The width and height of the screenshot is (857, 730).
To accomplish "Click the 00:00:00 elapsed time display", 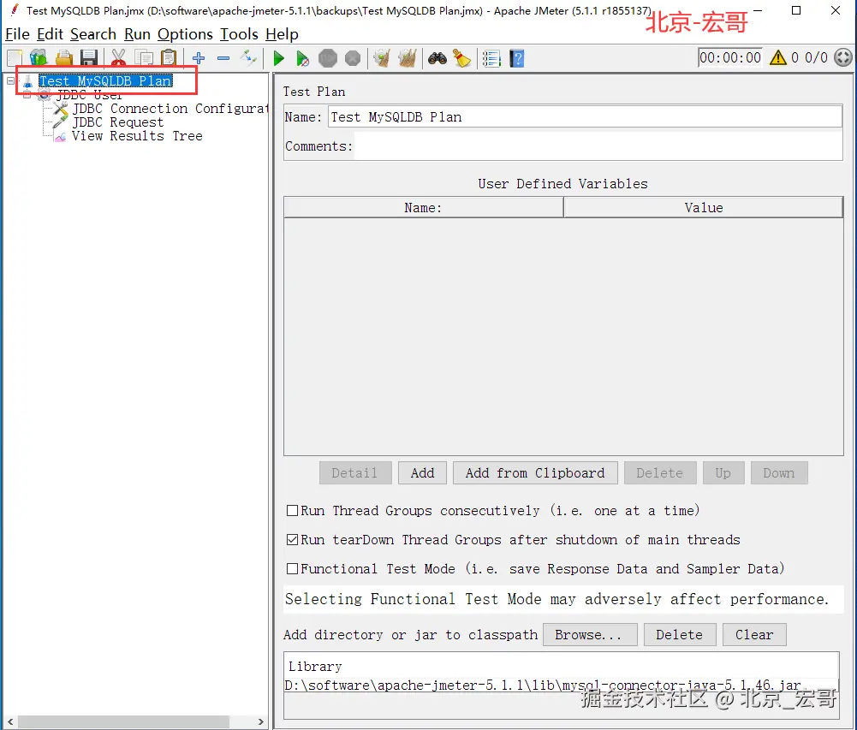I will (x=730, y=57).
